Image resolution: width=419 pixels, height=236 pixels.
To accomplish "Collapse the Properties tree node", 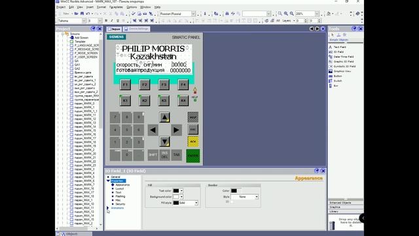I will [x=108, y=181].
